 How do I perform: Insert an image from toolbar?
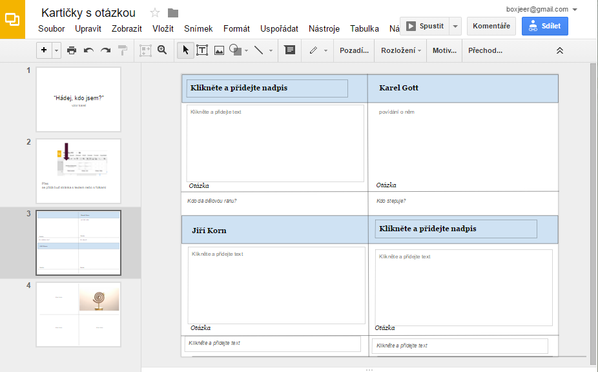click(220, 50)
